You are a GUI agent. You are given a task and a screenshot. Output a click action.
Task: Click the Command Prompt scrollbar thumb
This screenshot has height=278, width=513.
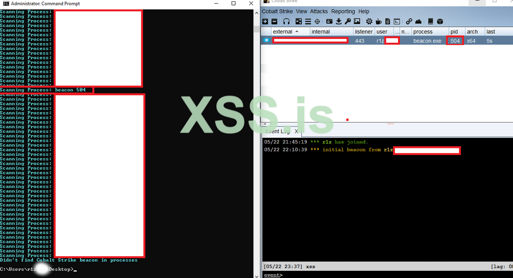[x=257, y=29]
